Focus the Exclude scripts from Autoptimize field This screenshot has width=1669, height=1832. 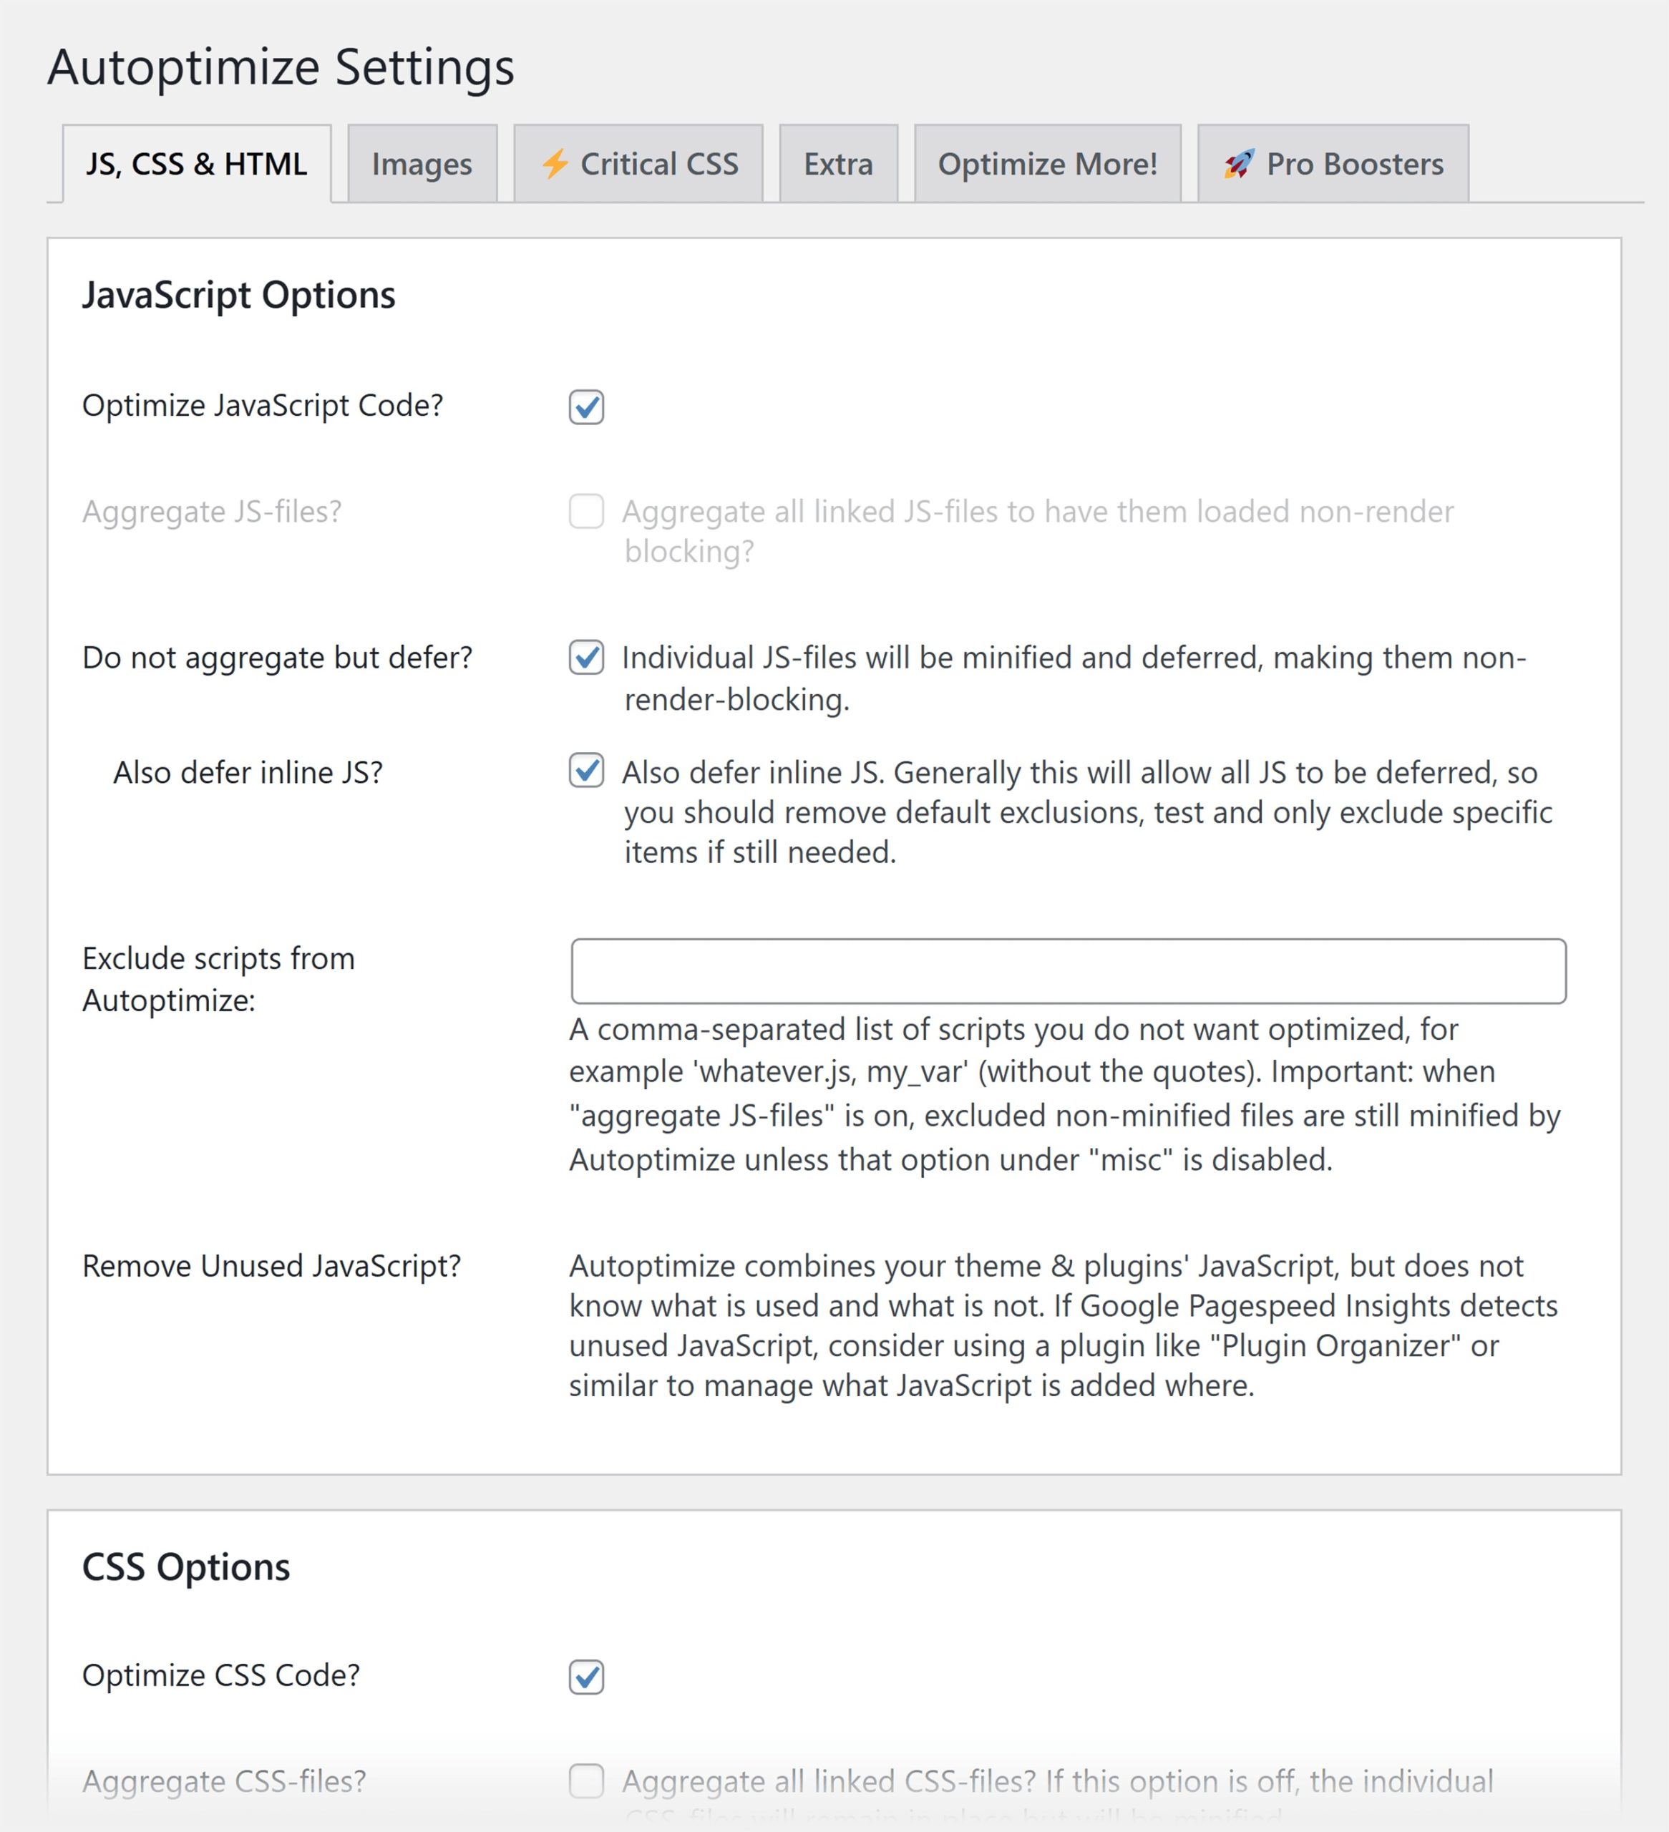point(1068,971)
